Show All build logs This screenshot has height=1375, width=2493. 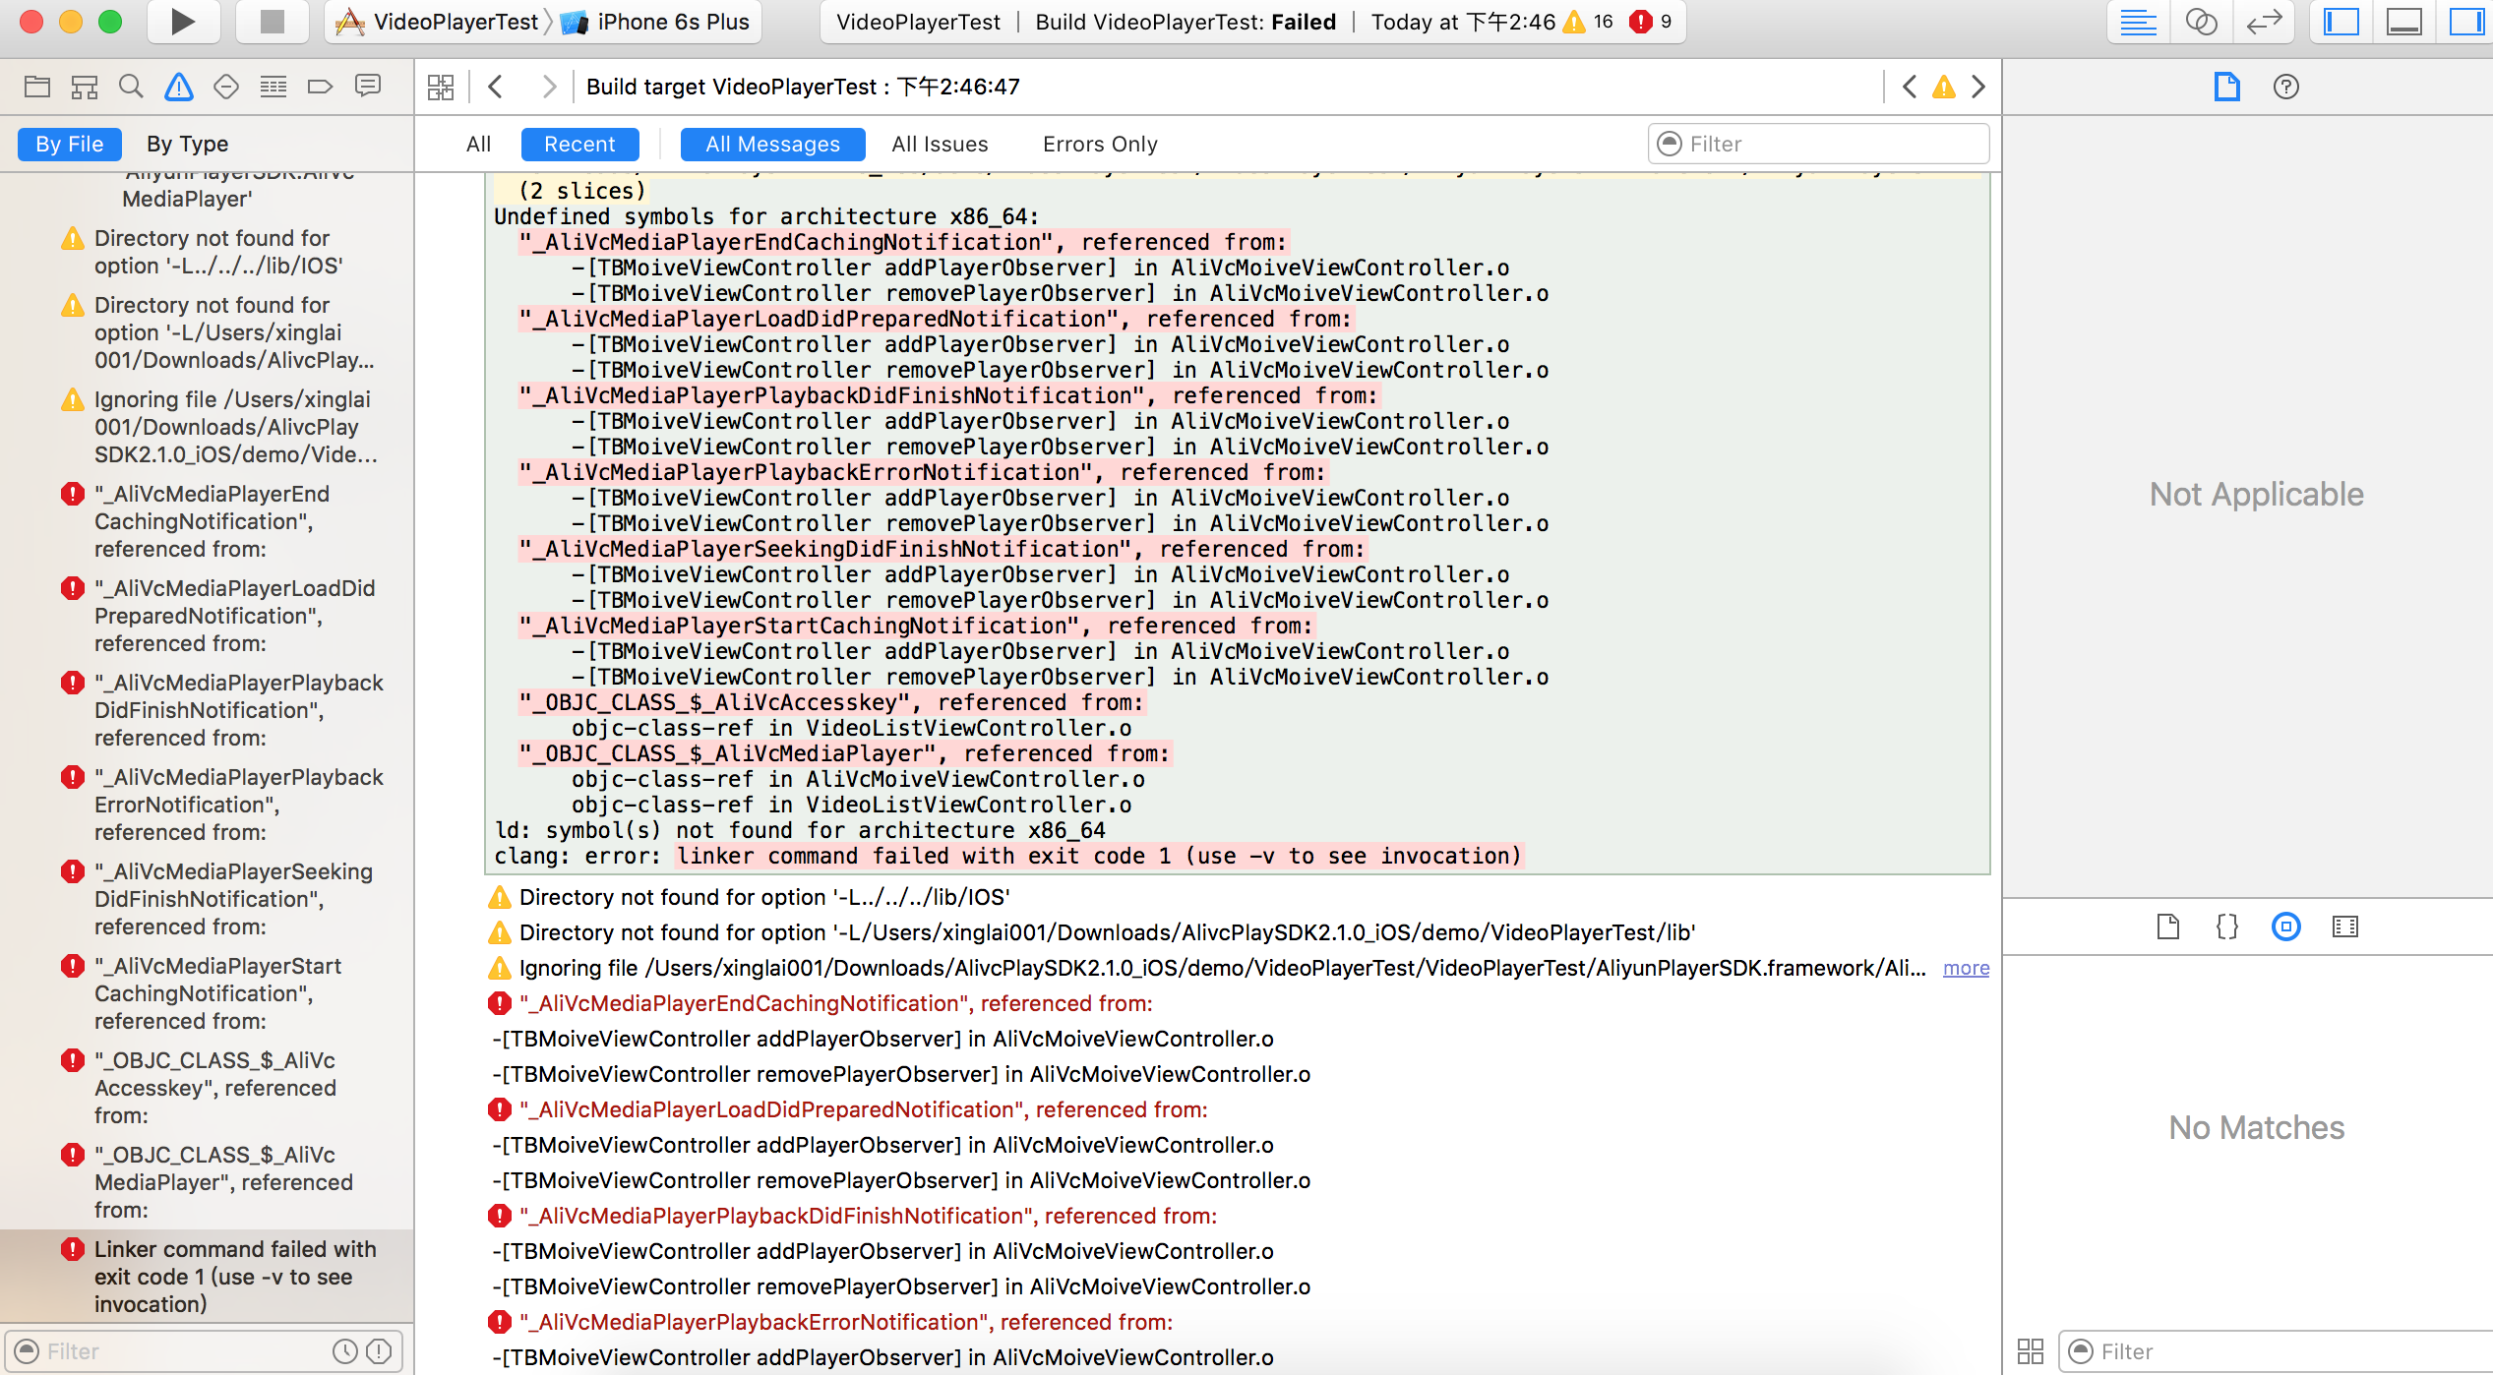tap(478, 144)
